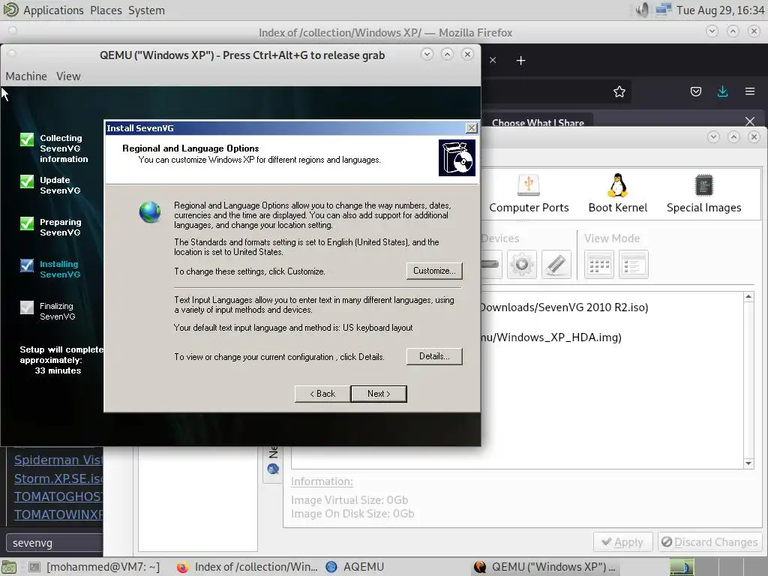This screenshot has height=576, width=768.
Task: Click Next in the SevenVG installer
Action: click(379, 394)
